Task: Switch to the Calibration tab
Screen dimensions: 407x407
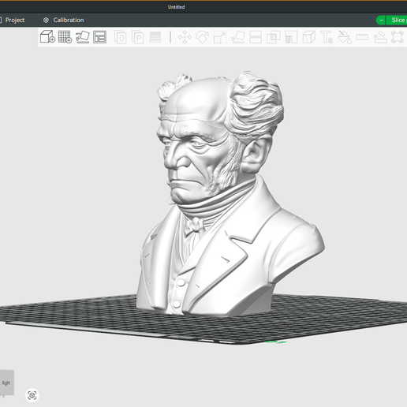Action: pyautogui.click(x=64, y=20)
